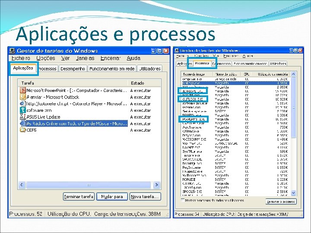Image resolution: width=311 pixels, height=233 pixels.
Task: Click the 'Terminar processo' button
Action: click(x=281, y=202)
